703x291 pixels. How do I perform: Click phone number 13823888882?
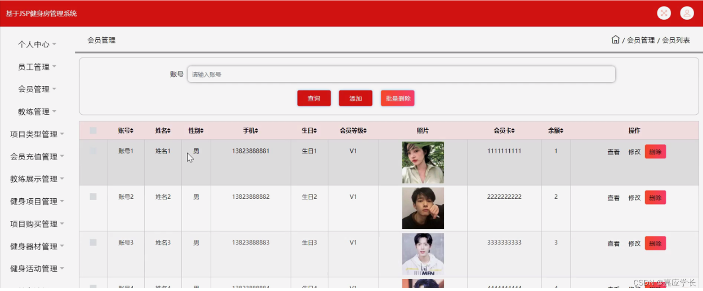point(251,197)
